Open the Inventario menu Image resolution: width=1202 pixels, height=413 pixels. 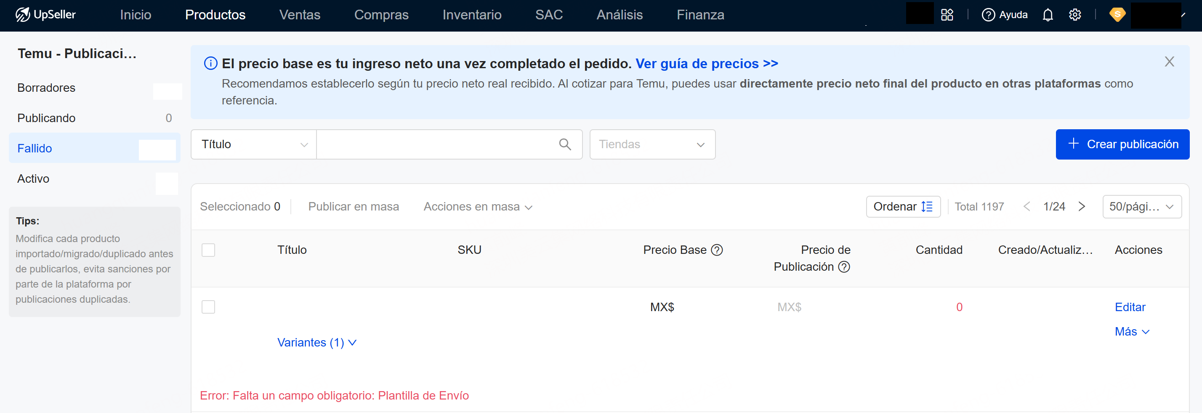pyautogui.click(x=472, y=15)
